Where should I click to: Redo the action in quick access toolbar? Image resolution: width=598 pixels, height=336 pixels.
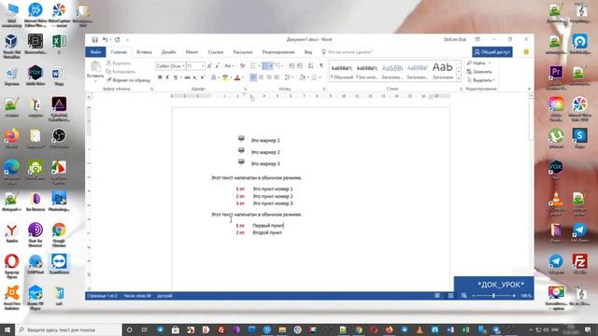(x=118, y=39)
